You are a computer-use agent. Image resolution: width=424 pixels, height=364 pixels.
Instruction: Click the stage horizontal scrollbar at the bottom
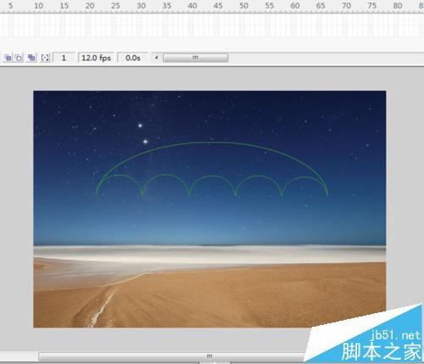(172, 356)
